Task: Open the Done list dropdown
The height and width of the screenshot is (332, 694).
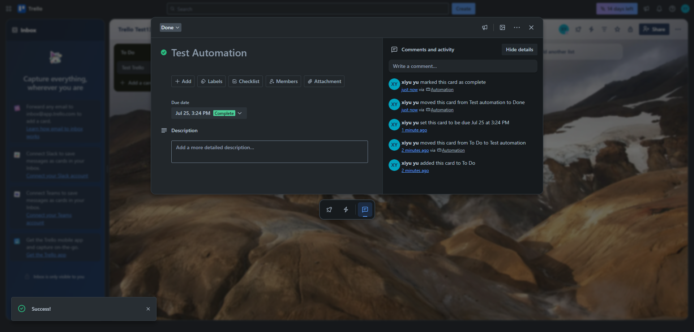Action: pos(171,27)
